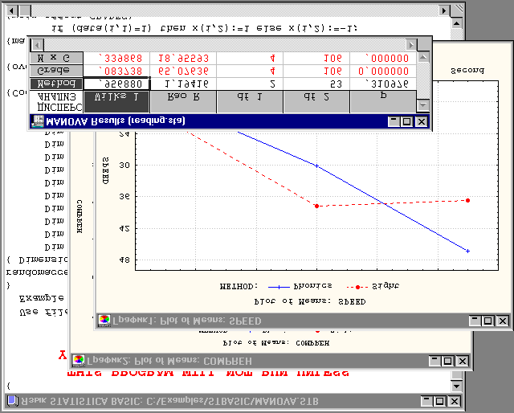The height and width of the screenshot is (413, 514).
Task: Click cell 18.65593 in M x G row
Action: (x=183, y=59)
